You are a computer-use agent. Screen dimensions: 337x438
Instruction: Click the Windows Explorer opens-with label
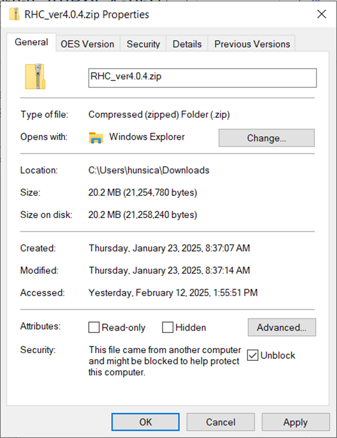147,137
